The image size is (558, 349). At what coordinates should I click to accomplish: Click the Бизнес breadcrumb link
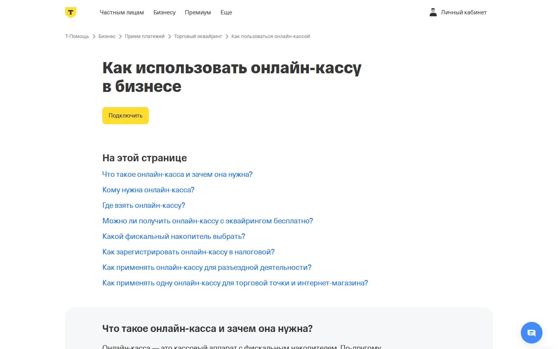pyautogui.click(x=107, y=36)
